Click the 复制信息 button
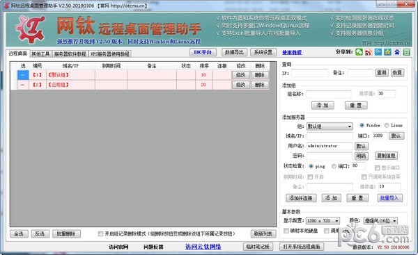The image size is (418, 255). click(x=386, y=156)
